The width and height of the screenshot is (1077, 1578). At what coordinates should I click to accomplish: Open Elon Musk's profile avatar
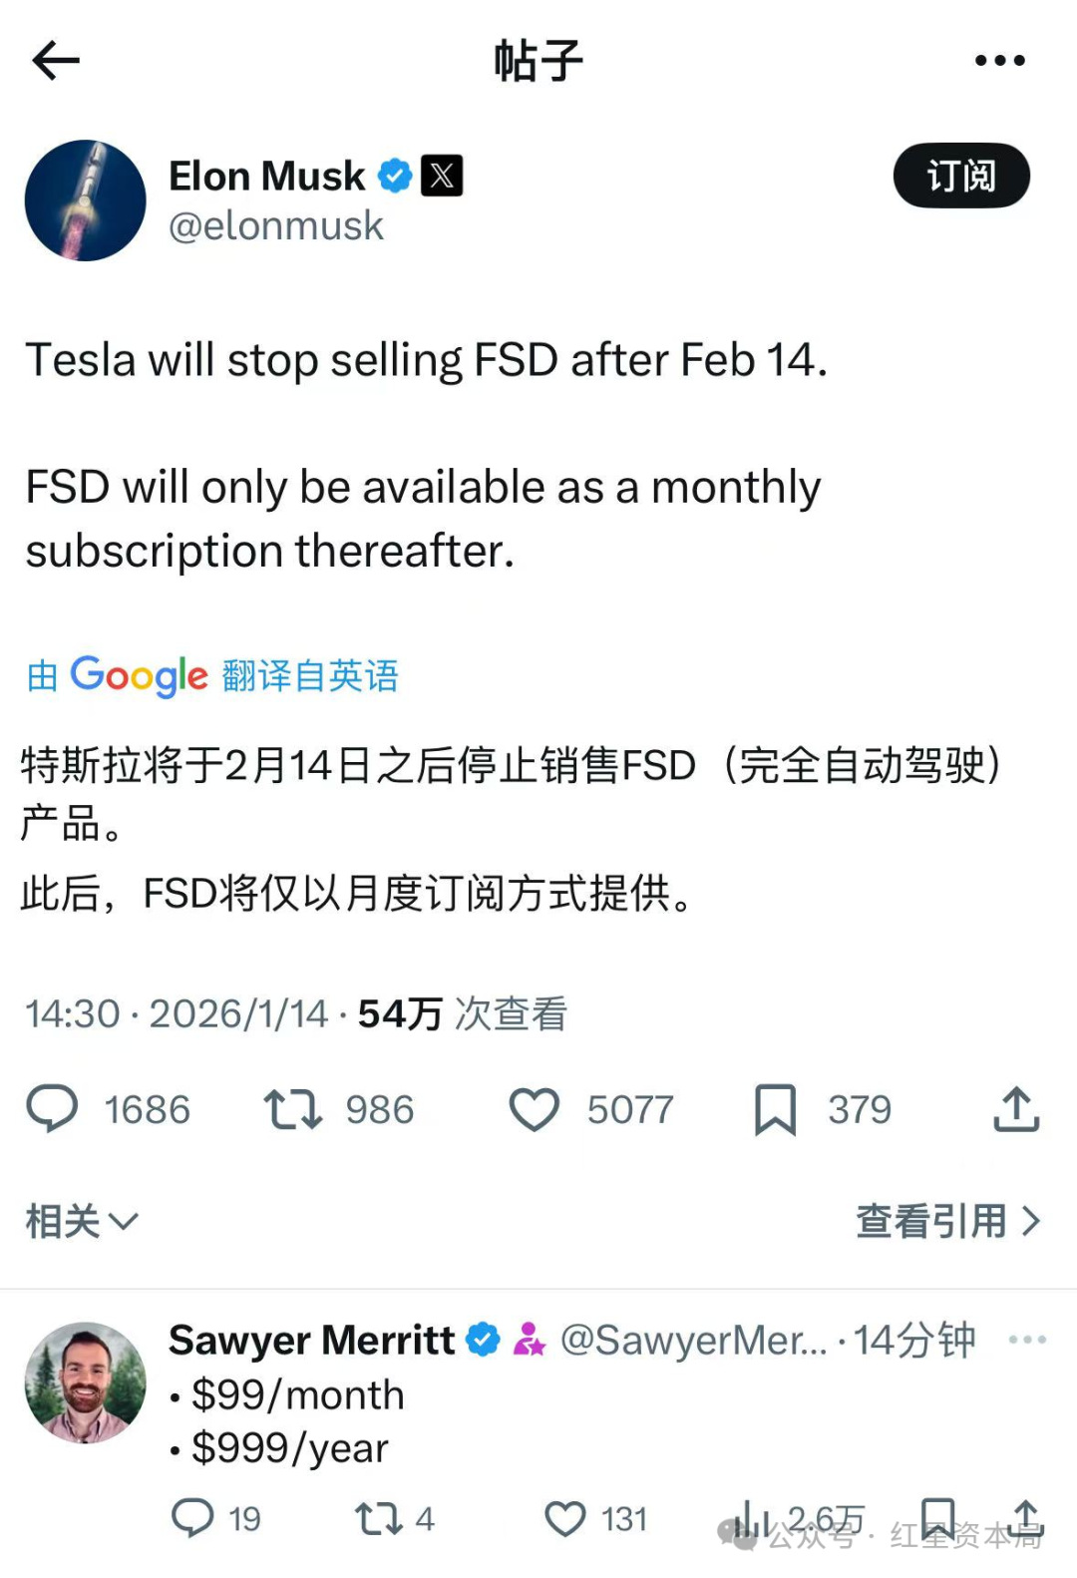(x=86, y=200)
